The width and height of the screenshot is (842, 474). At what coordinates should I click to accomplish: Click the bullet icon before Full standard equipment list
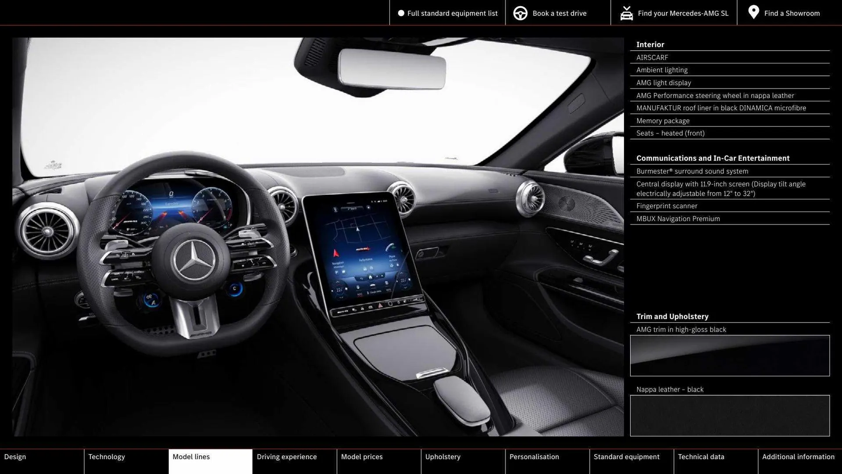(x=400, y=13)
